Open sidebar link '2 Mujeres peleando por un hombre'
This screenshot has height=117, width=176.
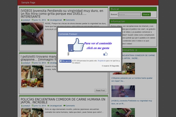[x=132, y=79]
